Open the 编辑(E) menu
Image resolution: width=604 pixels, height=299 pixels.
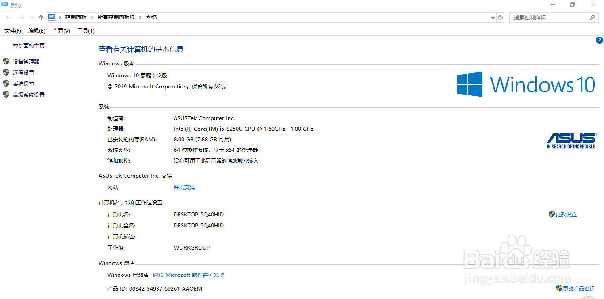(x=37, y=31)
